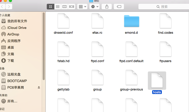Switch to column view mode

pyautogui.click(x=65, y=7)
